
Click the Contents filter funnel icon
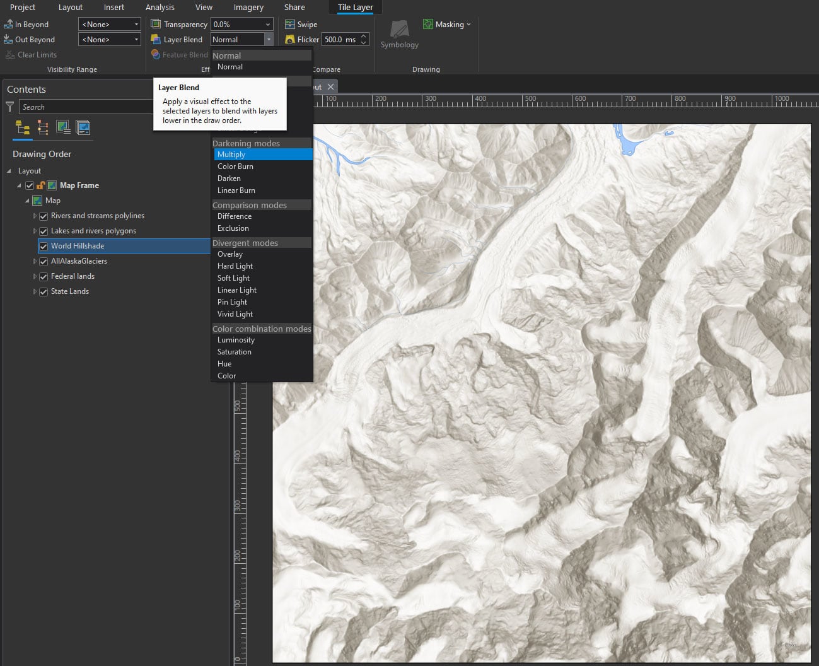9,107
